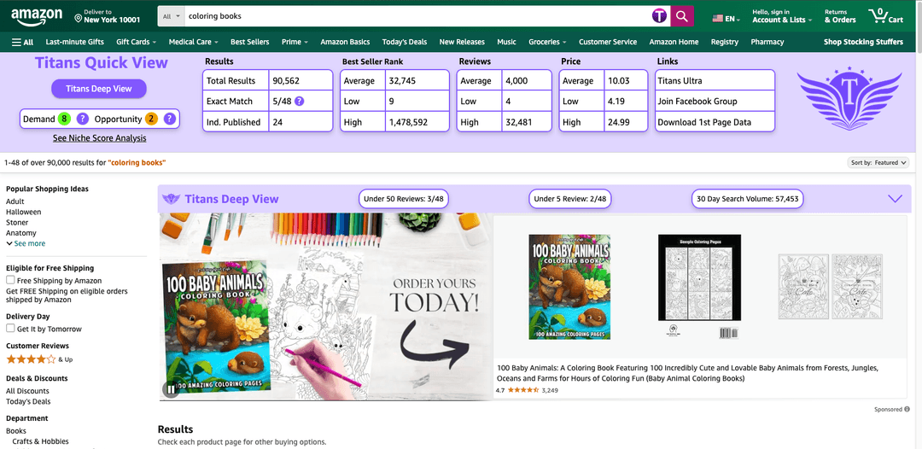Enable Free Shipping by Amazon checkbox
The image size is (922, 449).
10,280
